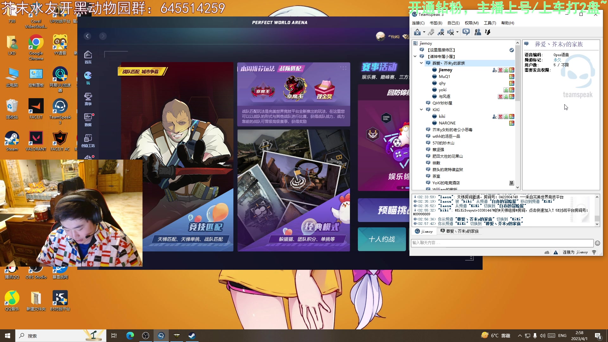Open Steam from the taskbar
The image size is (608, 342).
coord(192,336)
